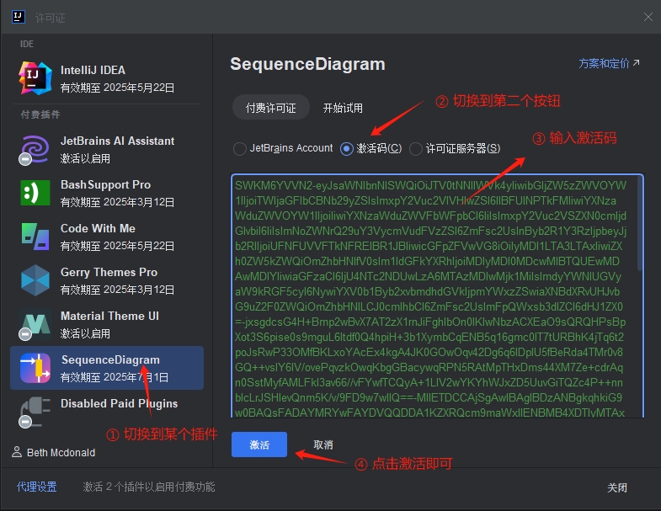Screen dimensions: 661x511
Task: Click the JetBrains AI Assistant spiral icon
Action: pos(35,149)
